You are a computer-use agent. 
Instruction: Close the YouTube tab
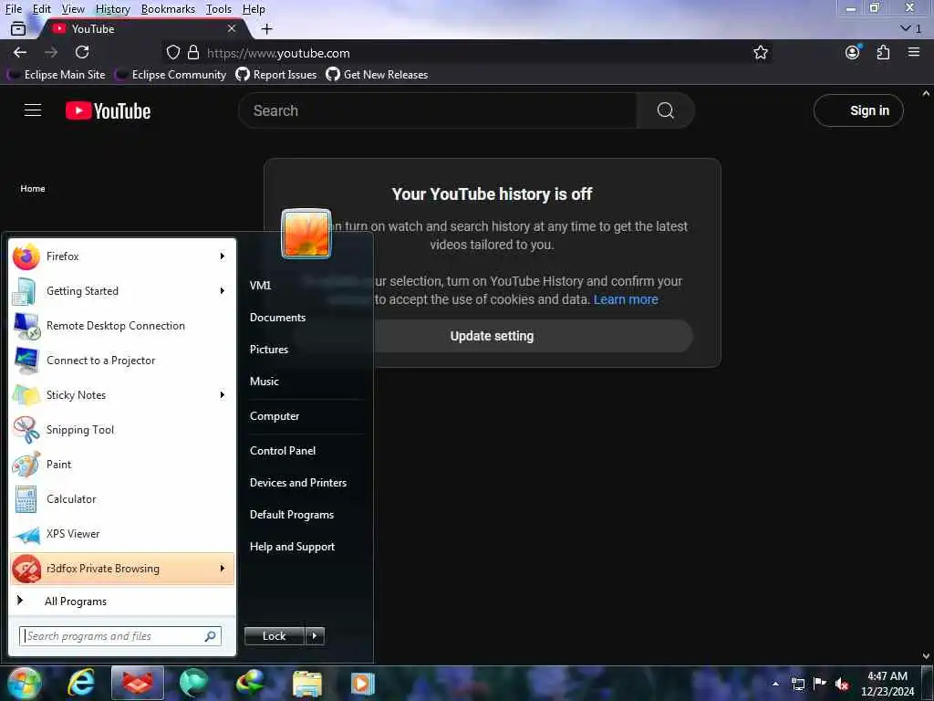tap(232, 28)
